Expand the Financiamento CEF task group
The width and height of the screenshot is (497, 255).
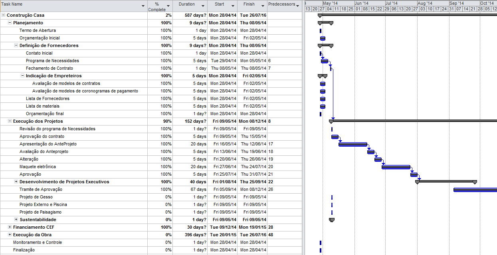click(10, 227)
